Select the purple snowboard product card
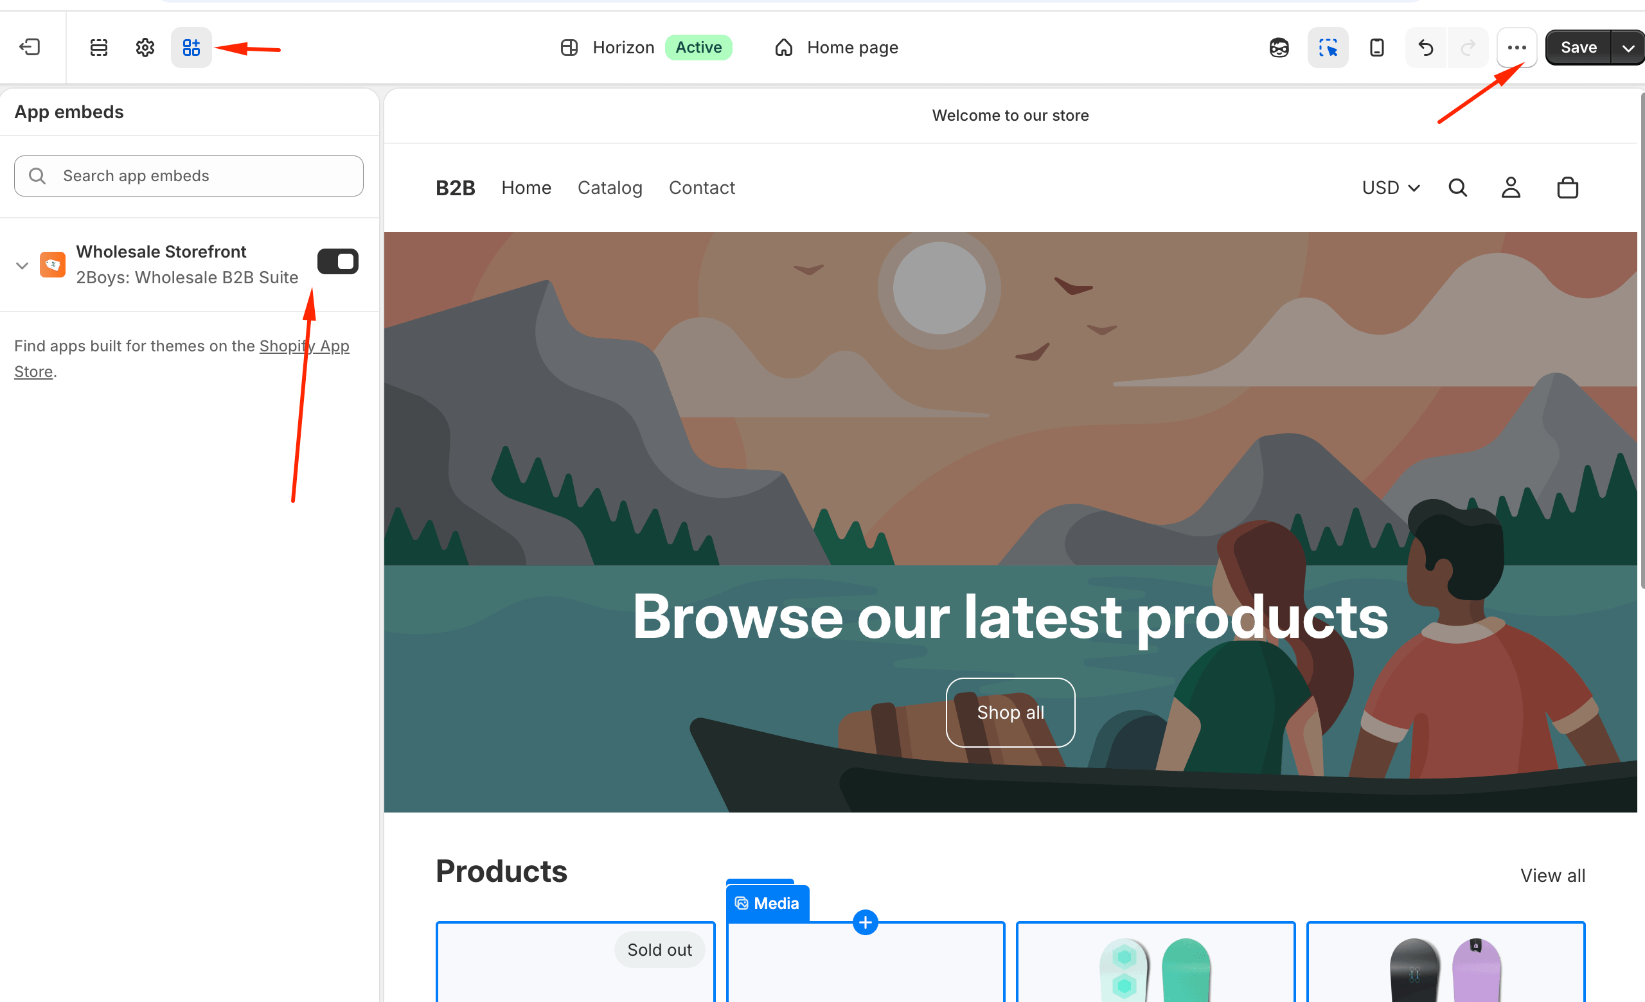Image resolution: width=1645 pixels, height=1002 pixels. 1445,962
